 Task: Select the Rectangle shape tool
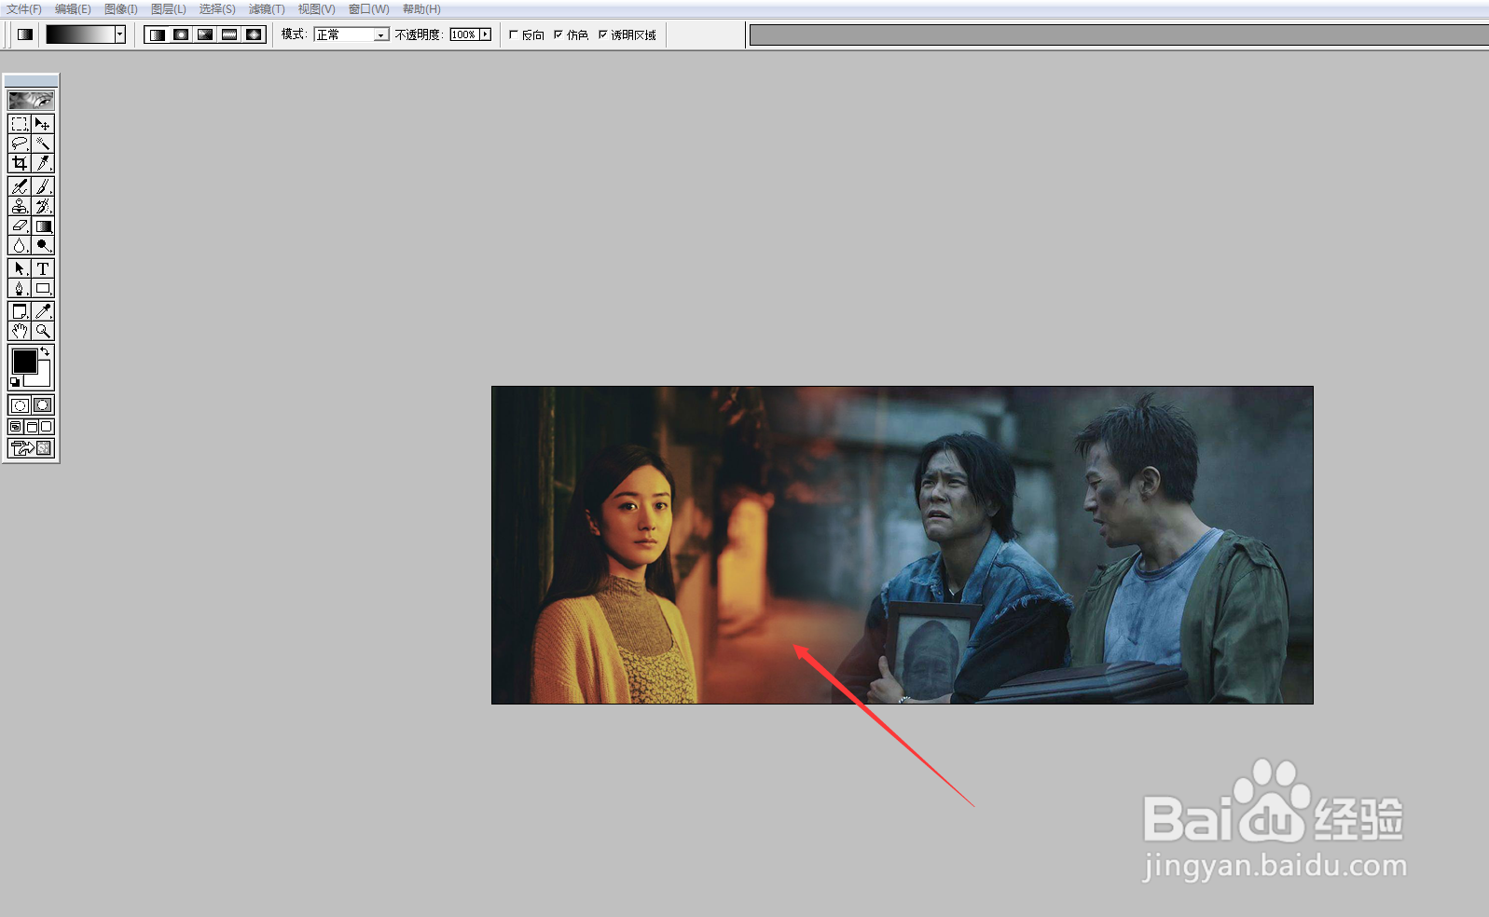43,288
